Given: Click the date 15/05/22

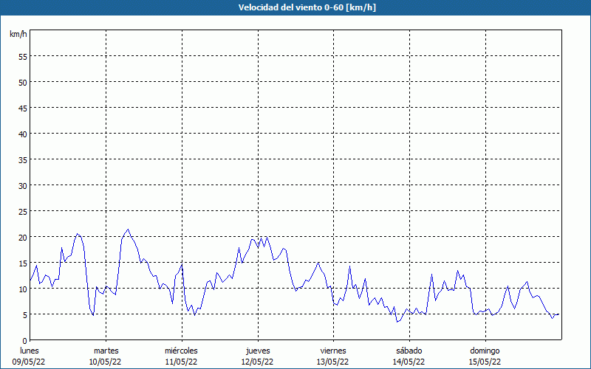Looking at the screenshot, I should click(x=485, y=362).
